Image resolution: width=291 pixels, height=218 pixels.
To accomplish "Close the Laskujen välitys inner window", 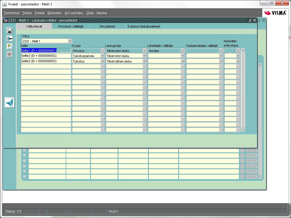I will coord(255,20).
